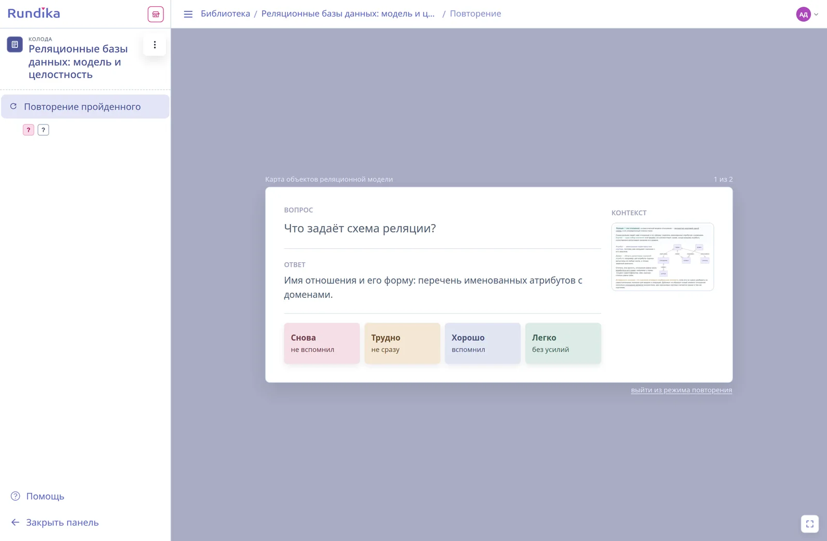
Task: Toggle the hamburger menu icon
Action: click(188, 14)
